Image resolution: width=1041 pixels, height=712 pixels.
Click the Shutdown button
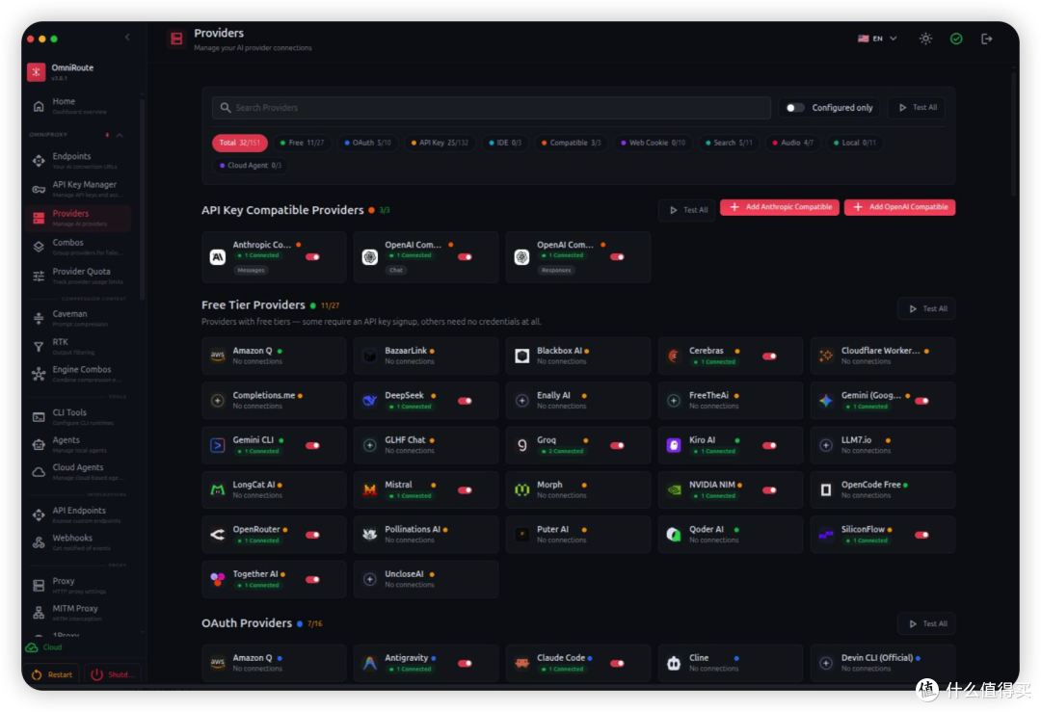coord(112,674)
